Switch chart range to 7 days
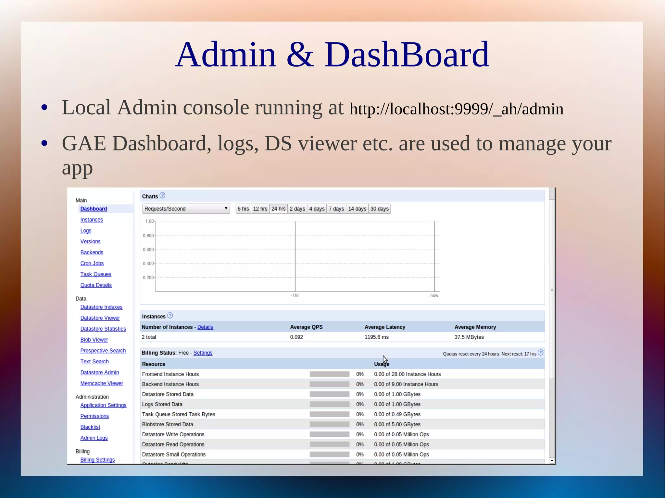The image size is (665, 498). (x=336, y=209)
